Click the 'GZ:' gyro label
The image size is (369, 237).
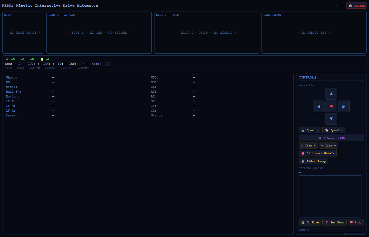pos(154,111)
